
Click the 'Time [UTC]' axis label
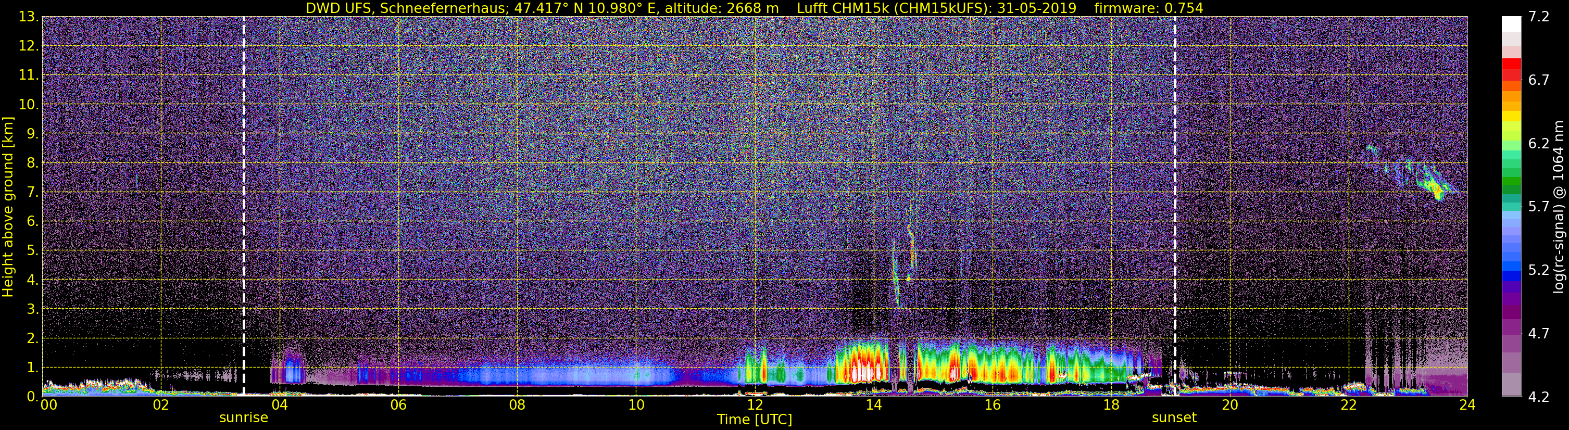(x=755, y=420)
